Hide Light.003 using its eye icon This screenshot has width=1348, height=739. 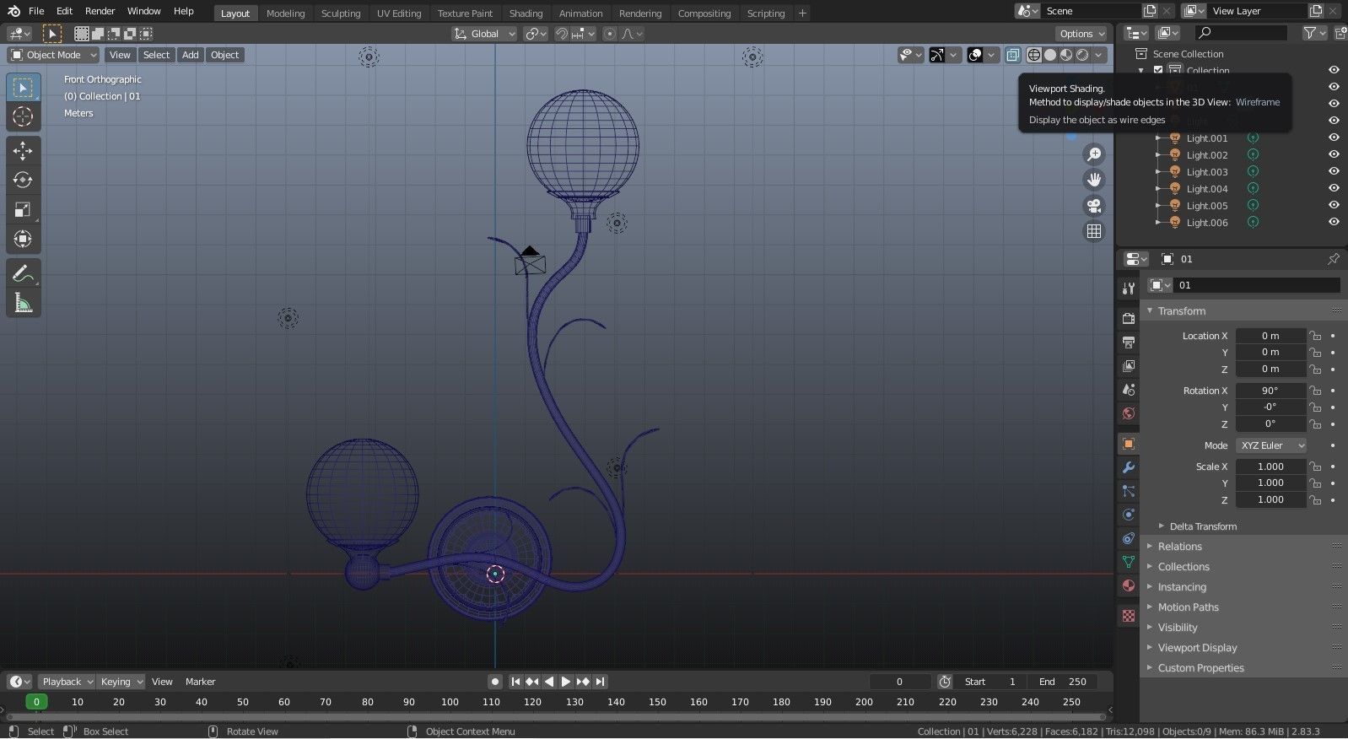[x=1334, y=171]
